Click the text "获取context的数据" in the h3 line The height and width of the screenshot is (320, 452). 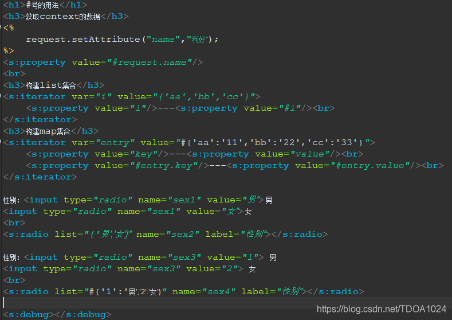coord(63,17)
